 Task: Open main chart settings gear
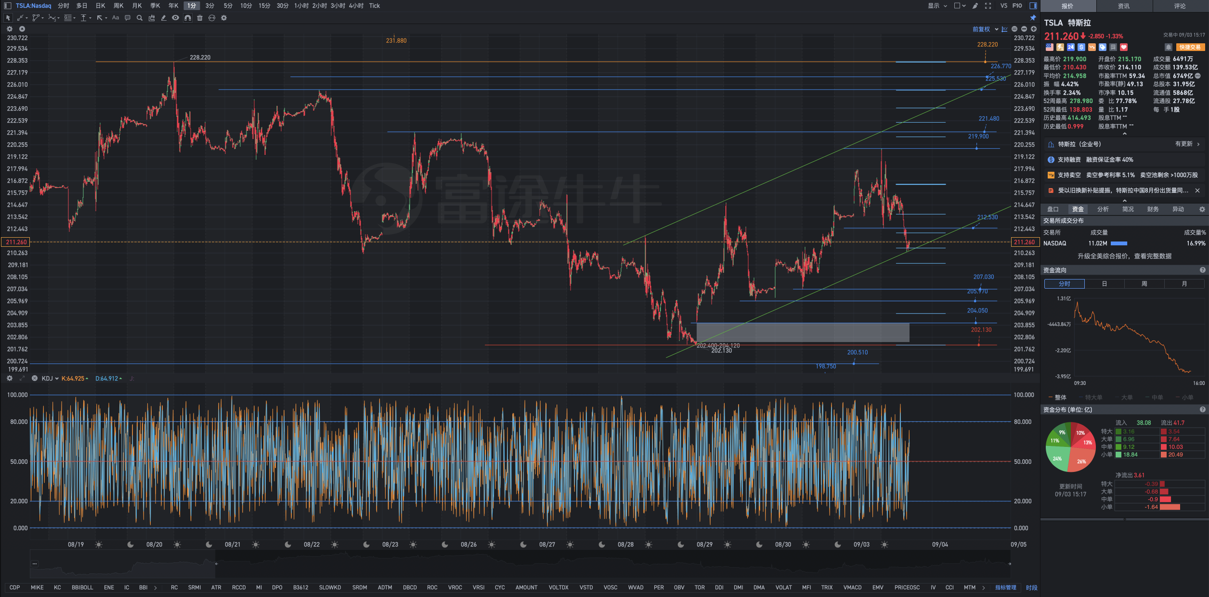(x=10, y=29)
